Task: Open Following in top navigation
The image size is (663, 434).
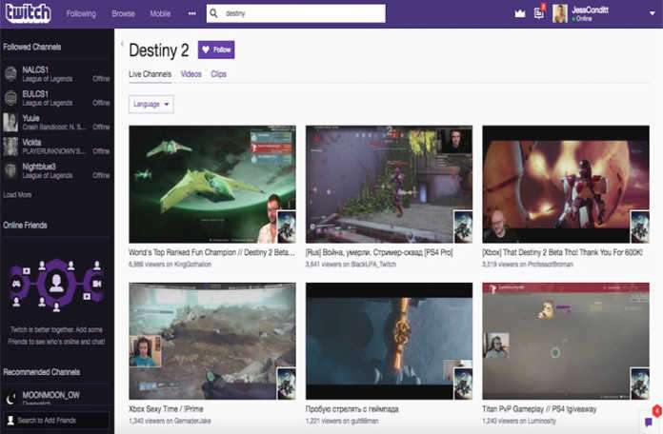Action: point(81,14)
